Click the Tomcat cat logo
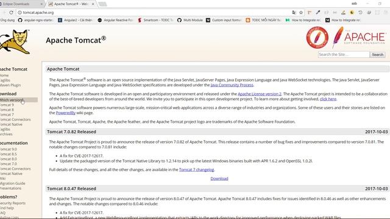 [15, 42]
